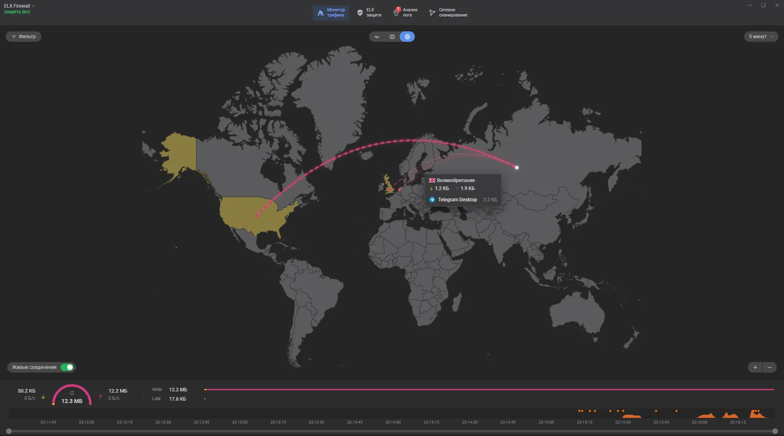
Task: Open the ELX защита tab
Action: [x=369, y=13]
